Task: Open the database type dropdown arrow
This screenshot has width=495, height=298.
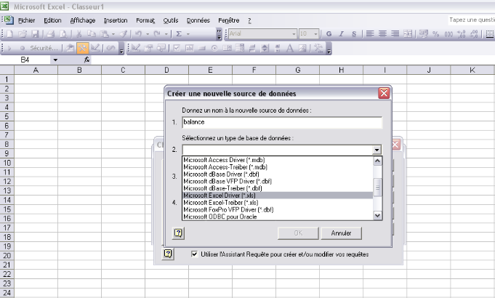Action: (377, 150)
